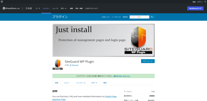Open ベータテスト in plugin bar
207x101 pixels.
[x=116, y=17]
